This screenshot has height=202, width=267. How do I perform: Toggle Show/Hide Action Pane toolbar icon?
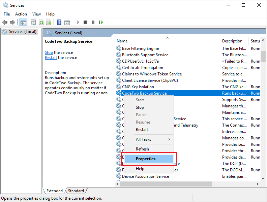click(67, 22)
